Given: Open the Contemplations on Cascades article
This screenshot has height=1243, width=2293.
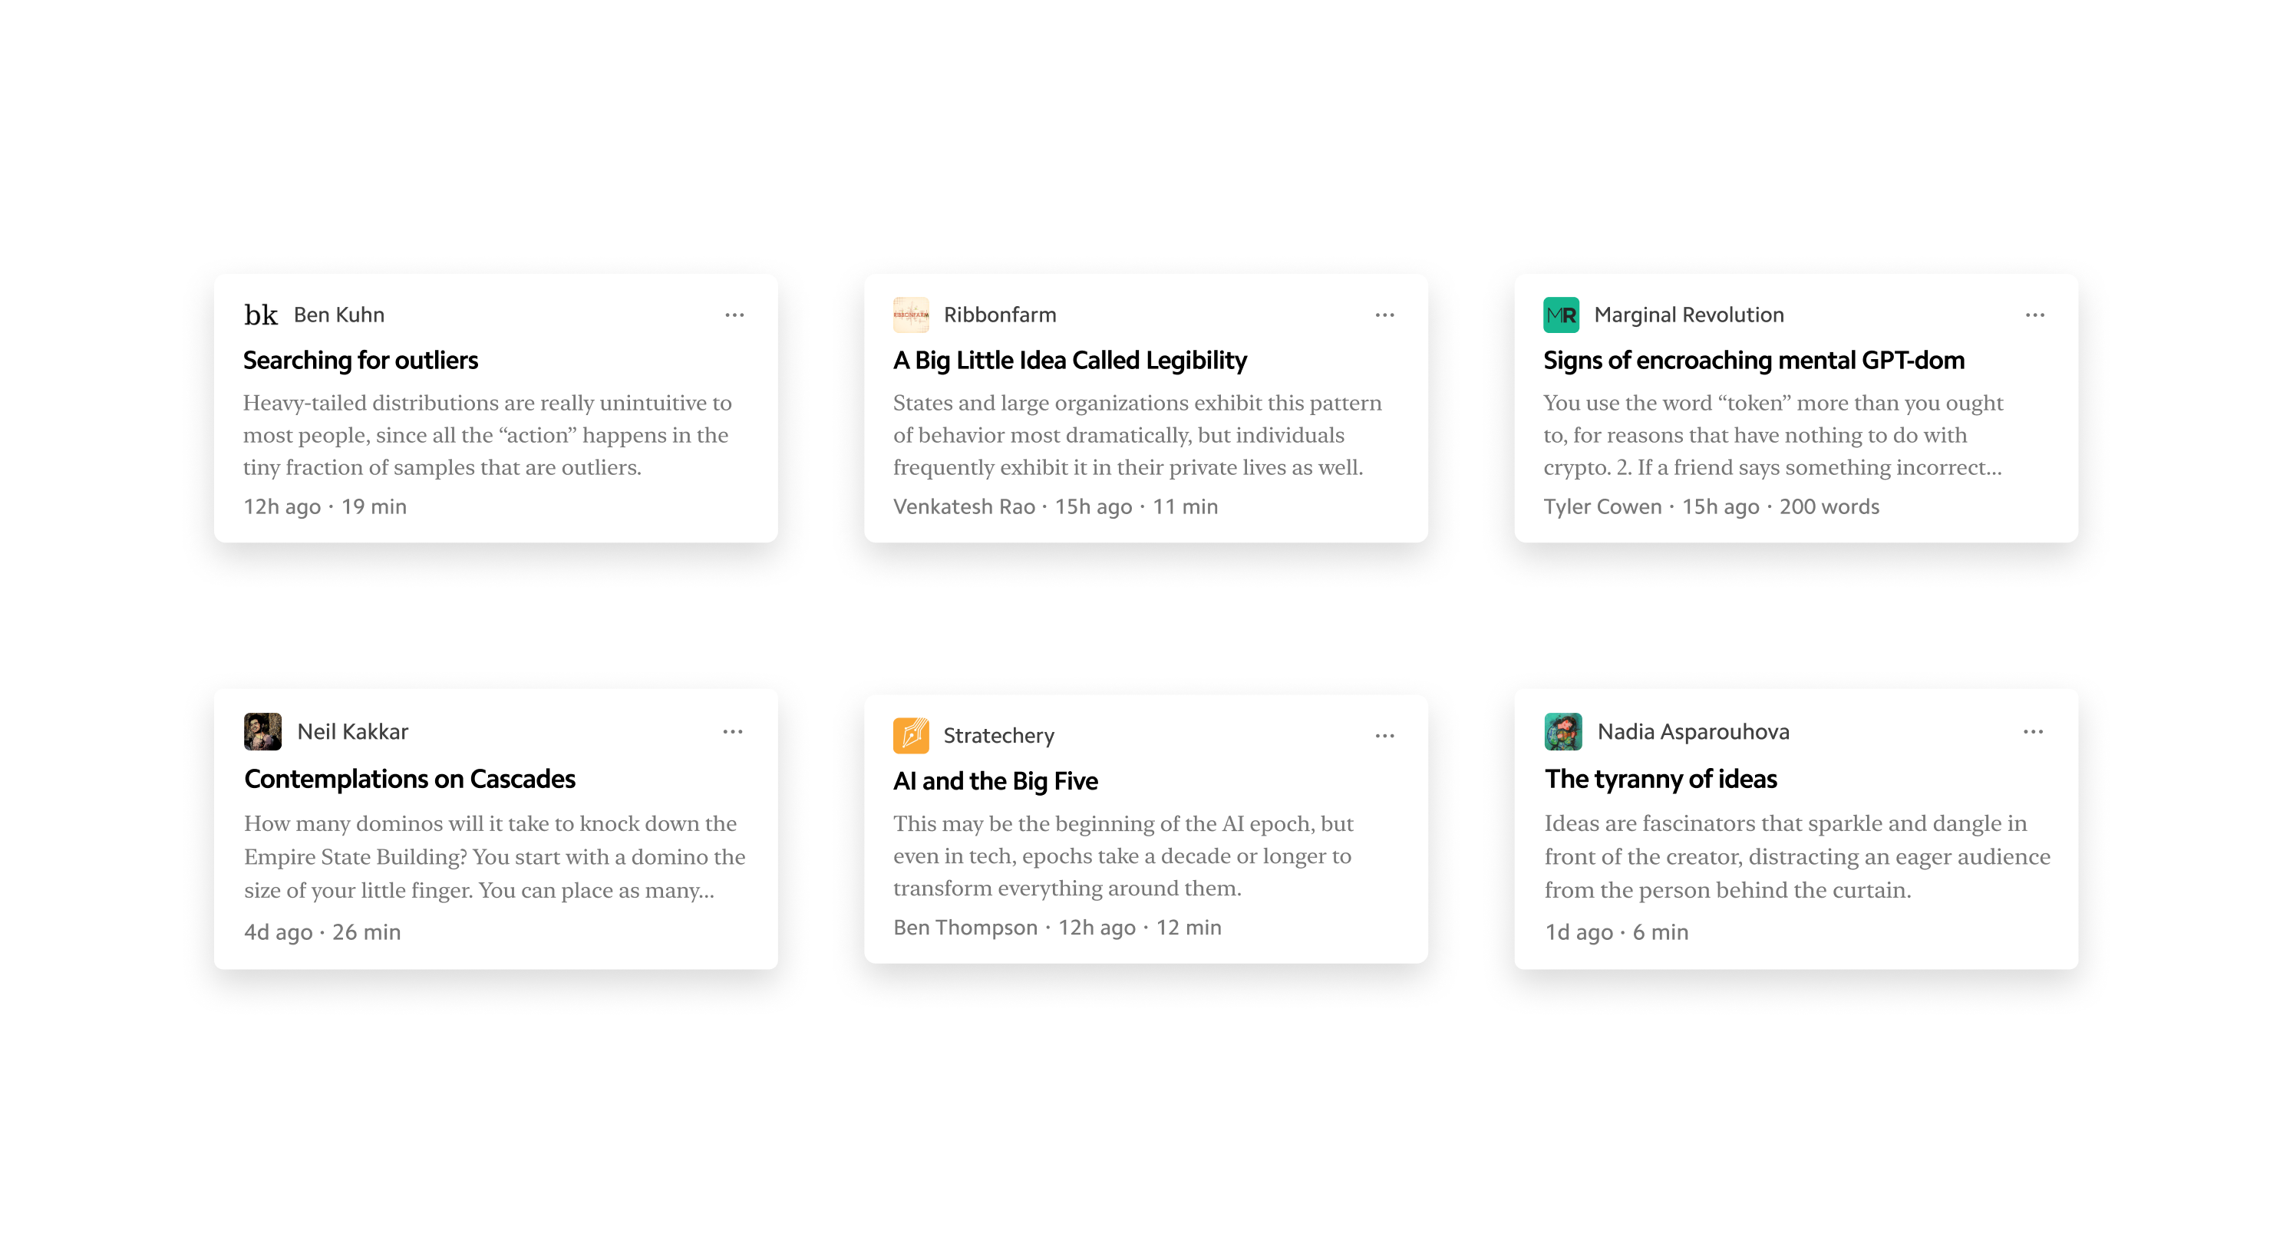Looking at the screenshot, I should [410, 780].
